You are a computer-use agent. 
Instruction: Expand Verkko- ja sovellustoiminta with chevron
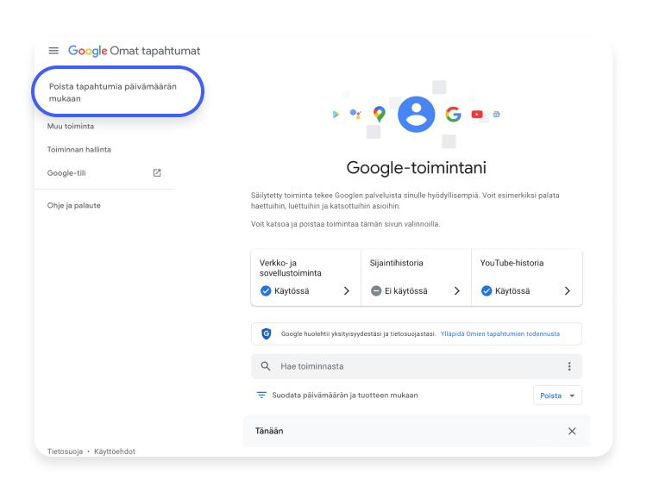click(346, 291)
